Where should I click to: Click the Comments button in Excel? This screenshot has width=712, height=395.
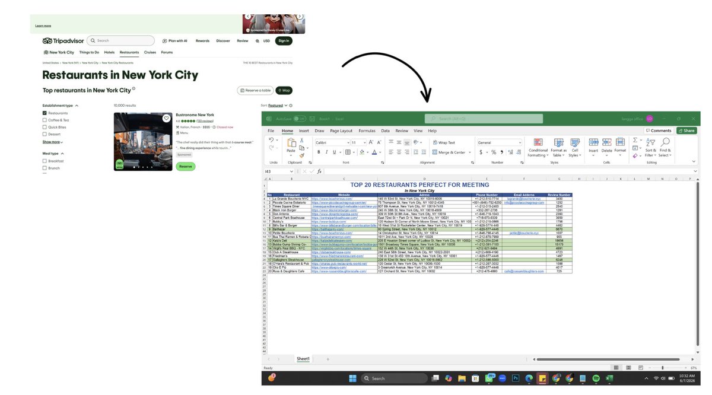tap(658, 130)
